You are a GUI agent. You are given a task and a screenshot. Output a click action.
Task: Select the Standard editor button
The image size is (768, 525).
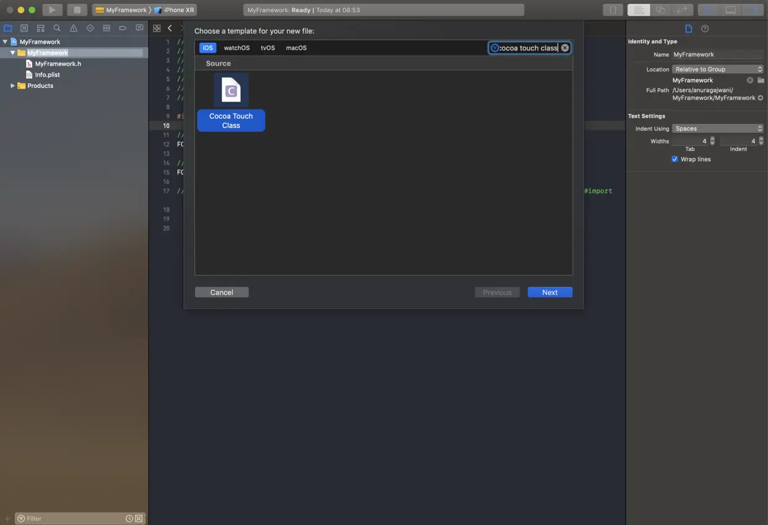[639, 10]
